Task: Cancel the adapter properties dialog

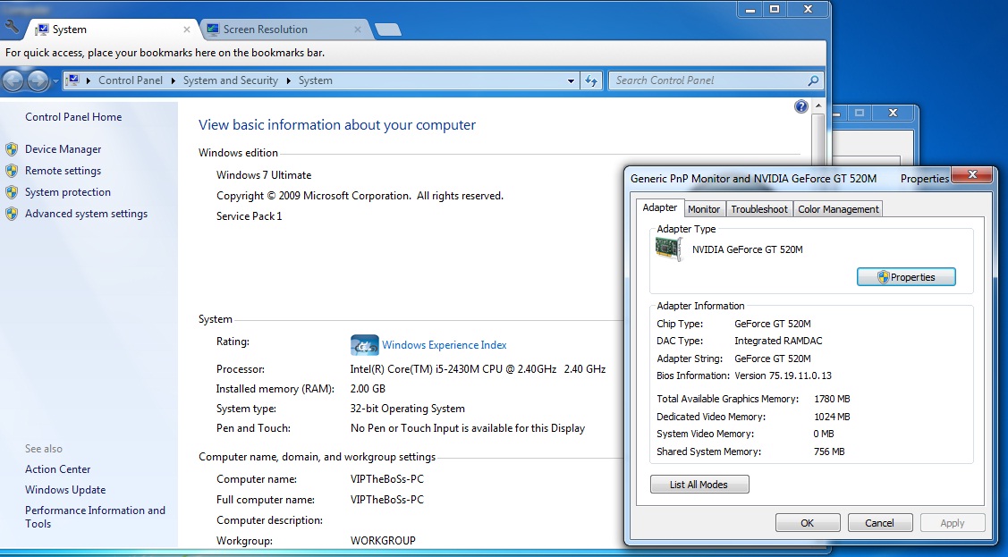Action: pyautogui.click(x=879, y=523)
